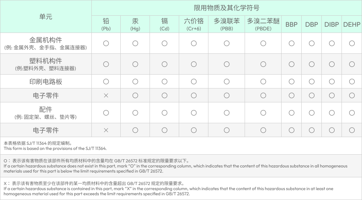Viewport: 362px width, 200px height.
Task: Click the DIBP circle in 印刷电路板 row
Action: click(x=332, y=82)
